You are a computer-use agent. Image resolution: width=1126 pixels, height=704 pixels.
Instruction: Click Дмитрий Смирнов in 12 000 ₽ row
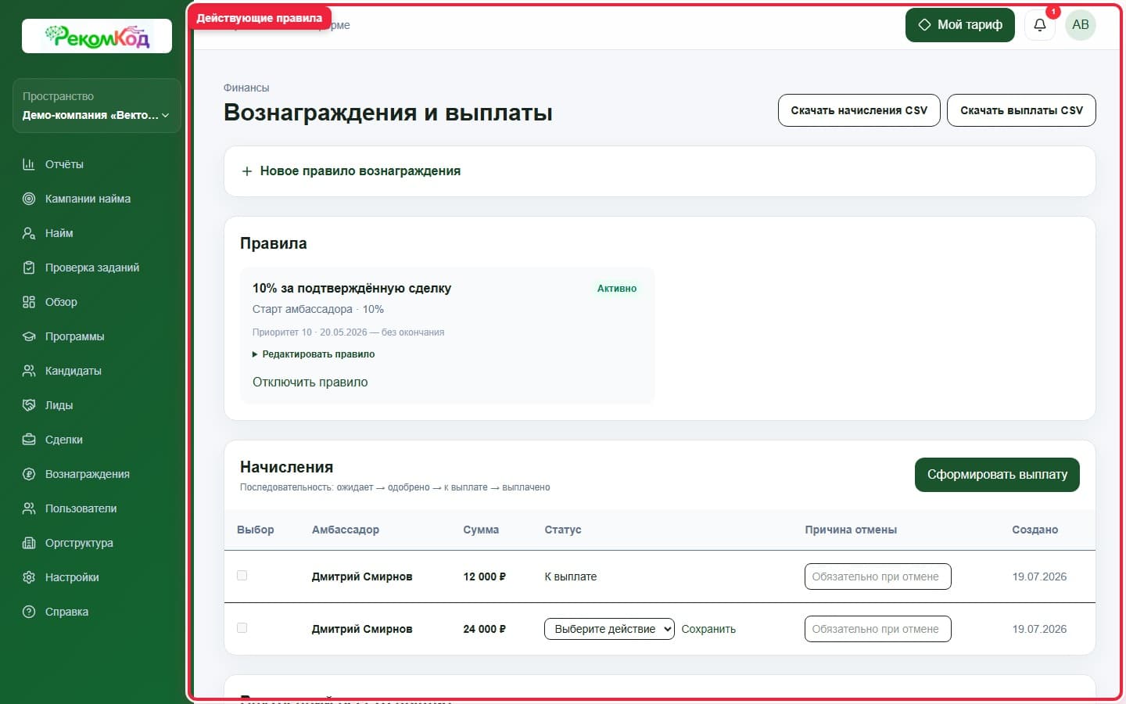point(362,576)
